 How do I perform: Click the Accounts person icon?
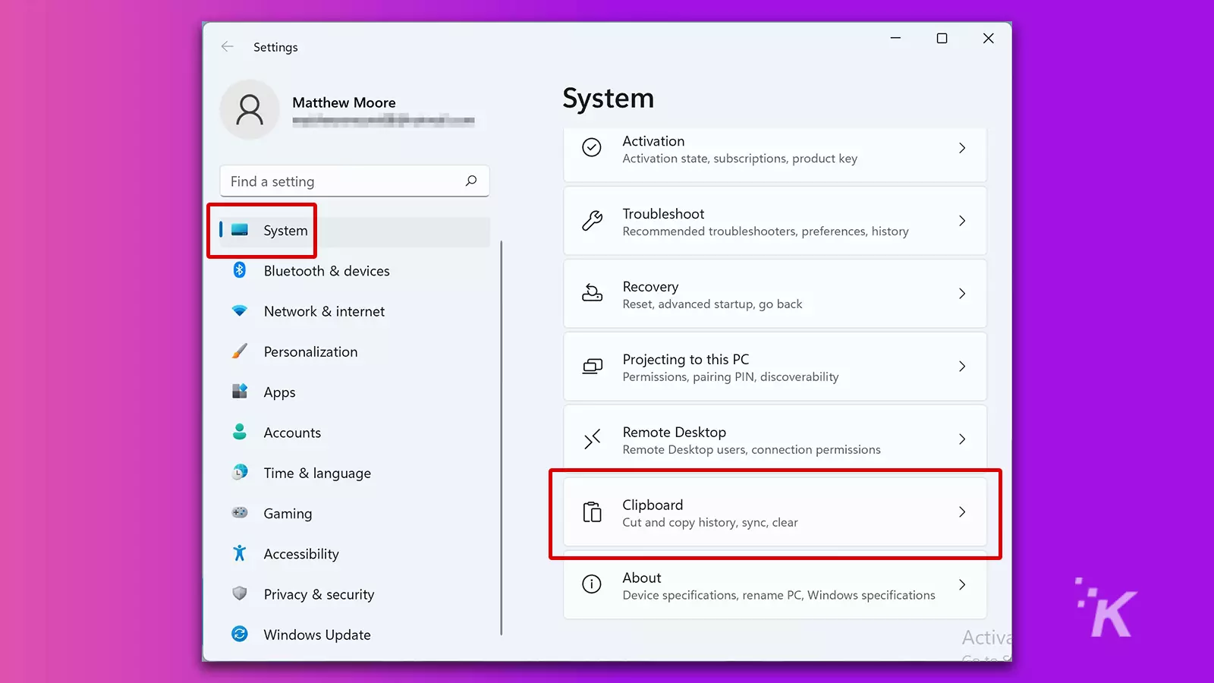click(x=240, y=432)
